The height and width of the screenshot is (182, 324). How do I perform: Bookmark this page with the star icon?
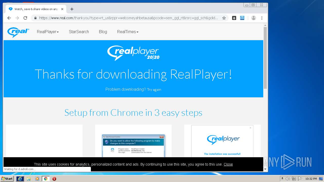click(x=224, y=18)
